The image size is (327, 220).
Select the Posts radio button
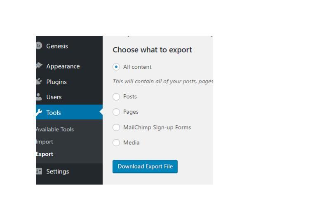click(x=116, y=97)
